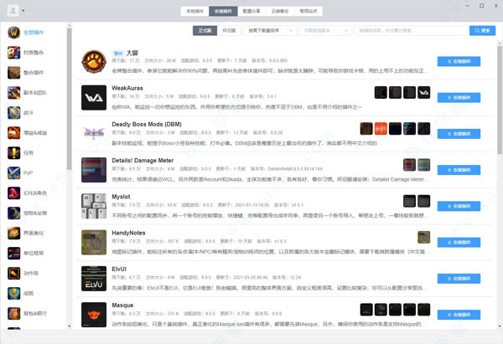Image resolution: width=503 pixels, height=344 pixels.
Task: Install the ElvUI plugin
Action: [x=459, y=279]
